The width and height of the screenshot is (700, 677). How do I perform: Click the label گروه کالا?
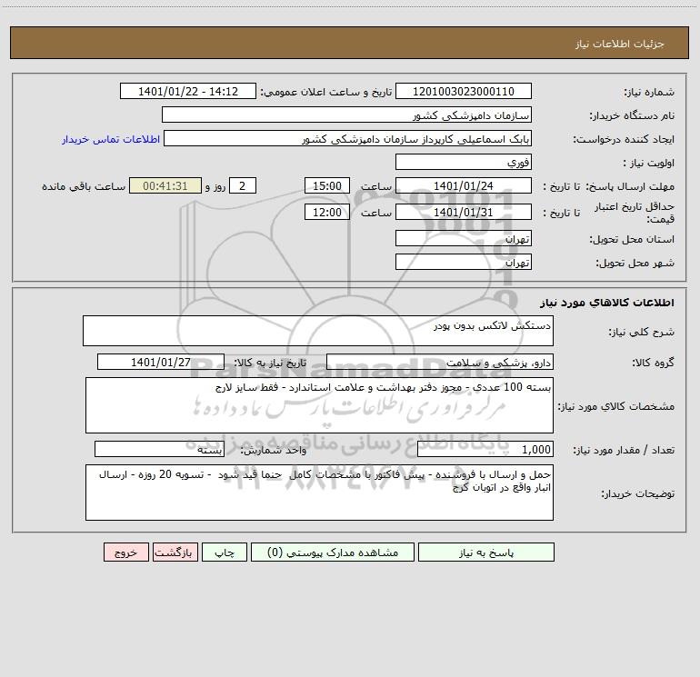coord(654,363)
